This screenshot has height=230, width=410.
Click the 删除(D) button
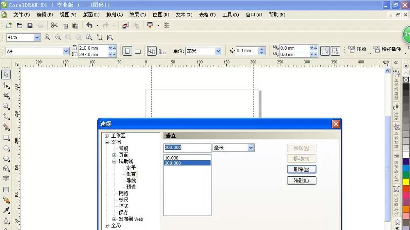(301, 169)
